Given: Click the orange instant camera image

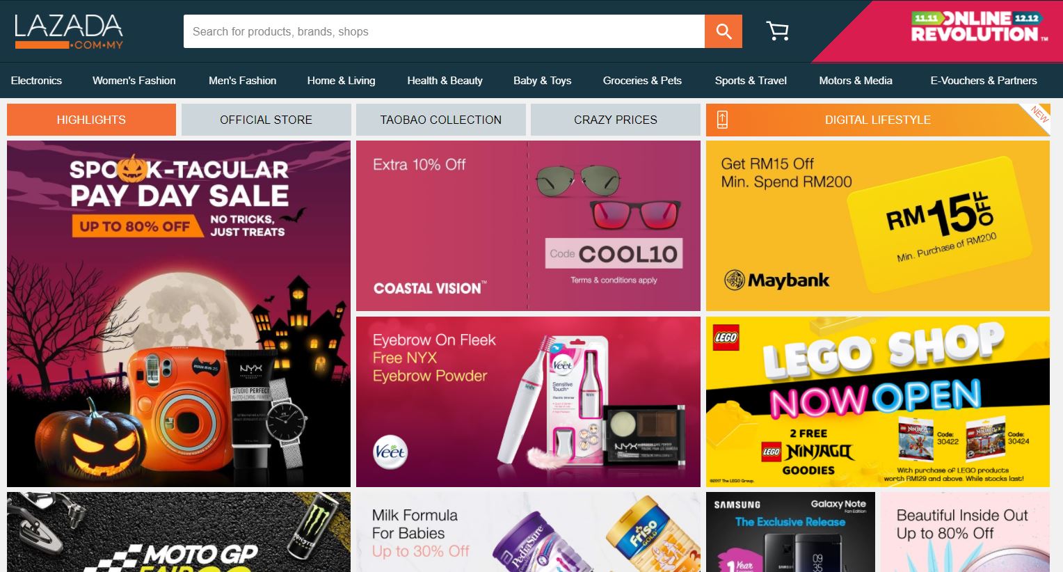Looking at the screenshot, I should [180, 408].
